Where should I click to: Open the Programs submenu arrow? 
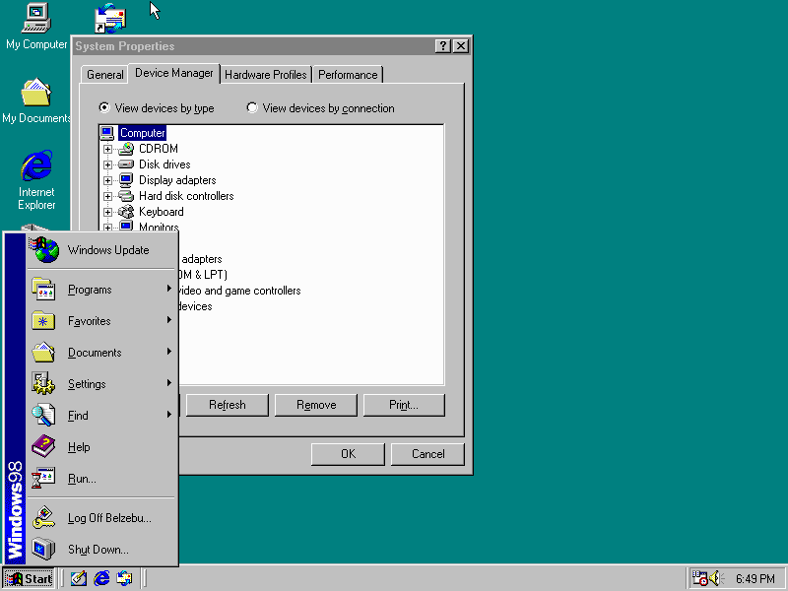(x=169, y=289)
